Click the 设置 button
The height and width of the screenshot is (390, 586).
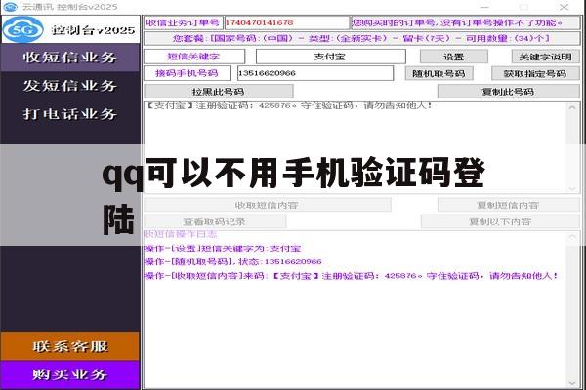point(454,57)
